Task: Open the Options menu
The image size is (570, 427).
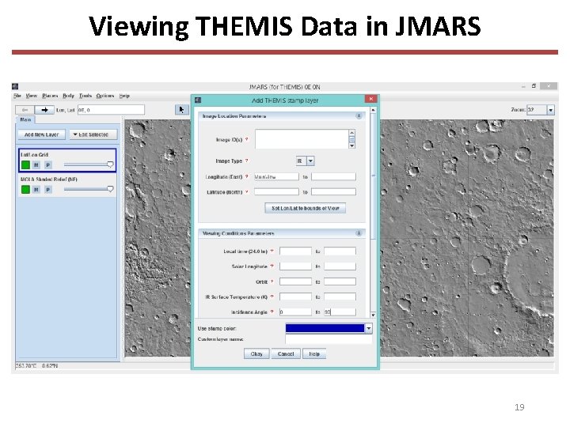Action: 105,96
